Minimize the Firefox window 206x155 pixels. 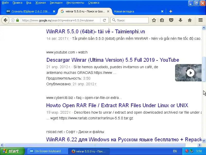[191, 3]
